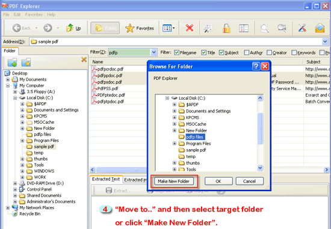Screen dimensions: 331x229
Task: Click Browse dialog scroll down arrow
Action: pyautogui.click(x=260, y=168)
